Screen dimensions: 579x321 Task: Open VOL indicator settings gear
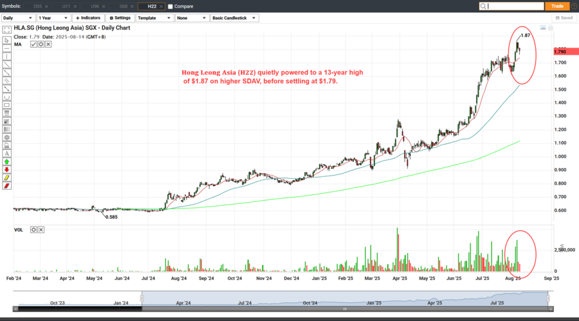(33, 230)
